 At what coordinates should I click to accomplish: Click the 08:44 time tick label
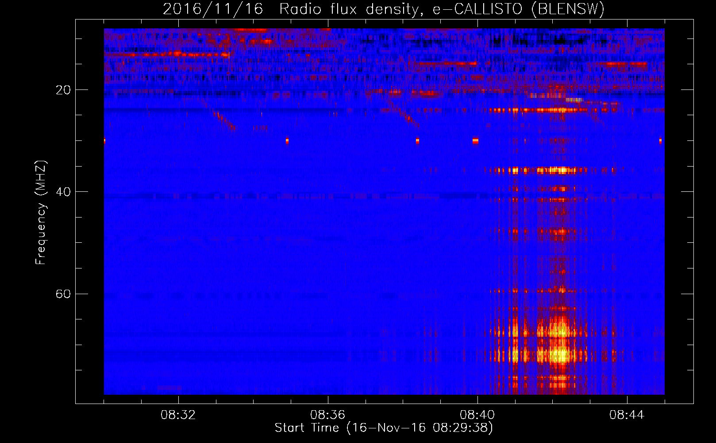point(627,415)
